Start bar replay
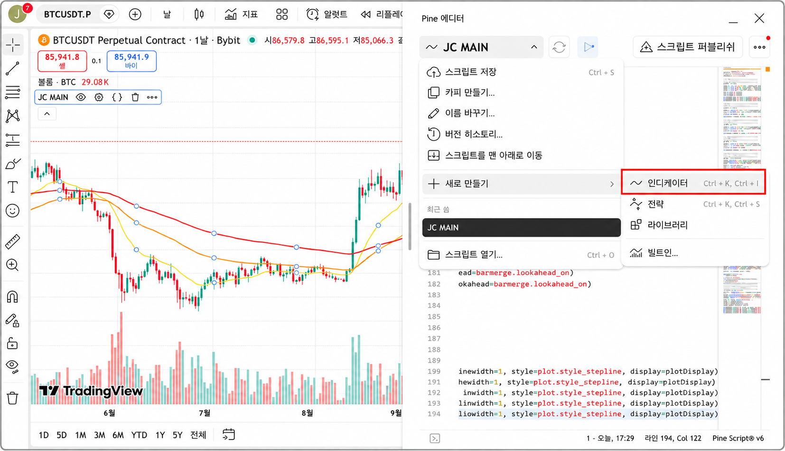Screen dimensions: 785x451 (381, 14)
